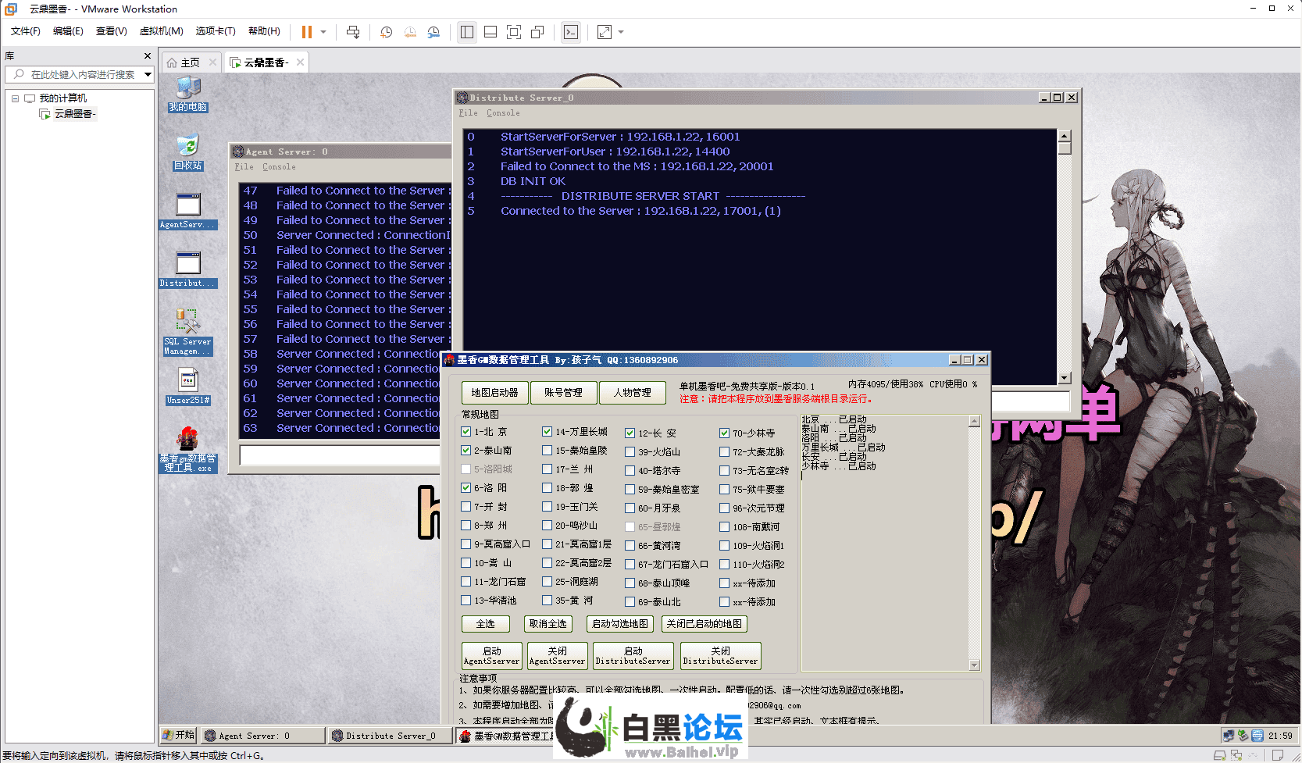Open the snapshot manager wrench icon
Screen dimensions: 1302x763
[x=433, y=32]
